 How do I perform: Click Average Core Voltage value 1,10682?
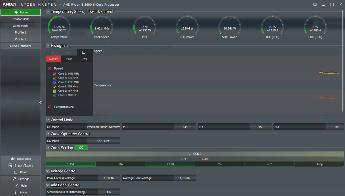click(x=185, y=178)
